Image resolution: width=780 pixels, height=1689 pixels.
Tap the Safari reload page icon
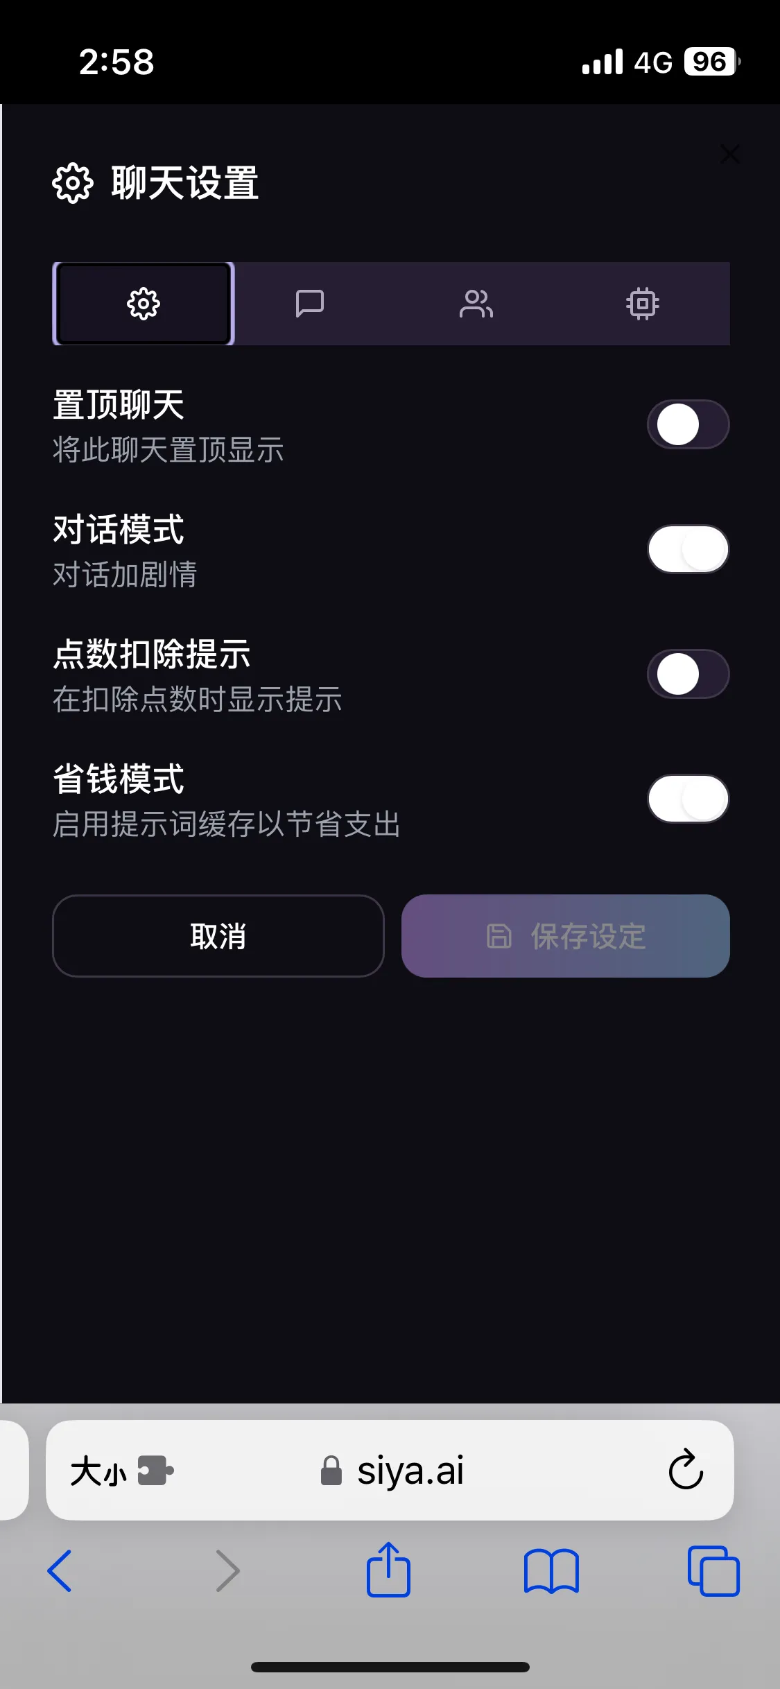(686, 1470)
